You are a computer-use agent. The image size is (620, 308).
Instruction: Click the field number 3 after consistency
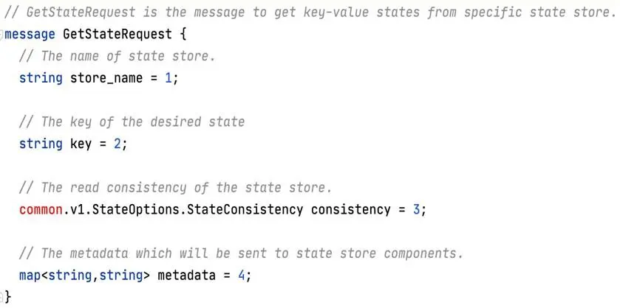(x=416, y=209)
